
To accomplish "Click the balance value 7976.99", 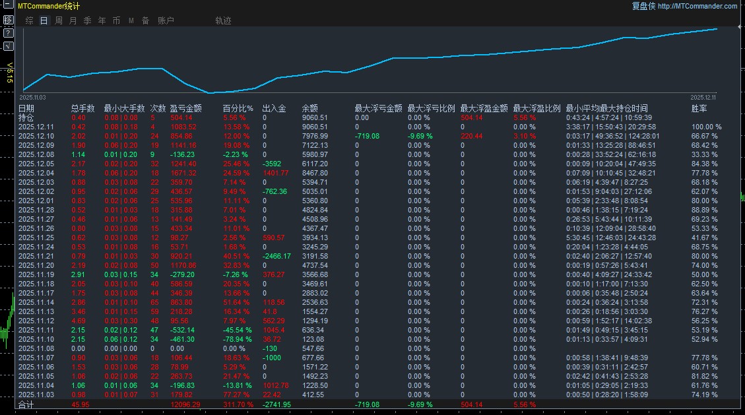I will click(315, 136).
